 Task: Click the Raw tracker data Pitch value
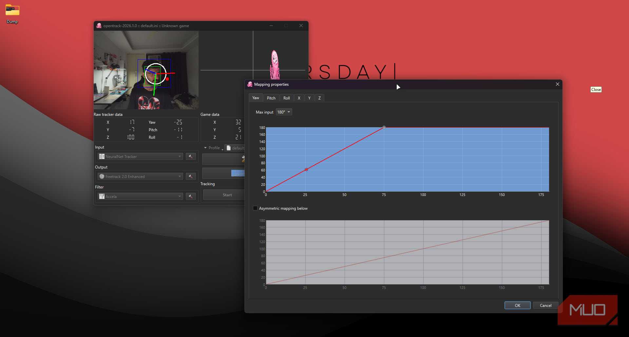click(178, 130)
